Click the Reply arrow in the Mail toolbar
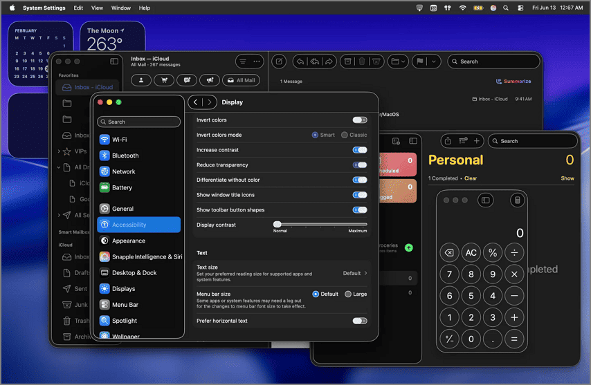591x385 pixels. pos(300,62)
